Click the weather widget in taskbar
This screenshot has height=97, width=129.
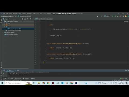click(x=101, y=83)
